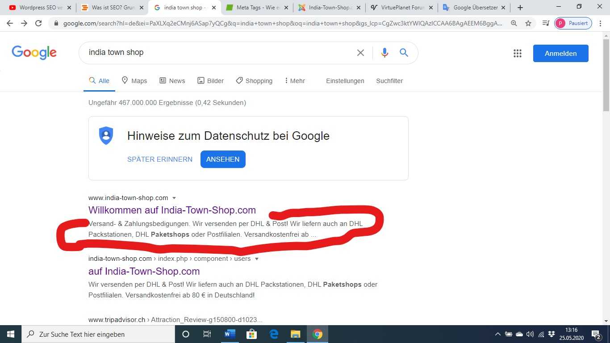Open the Google apps grid
Image resolution: width=610 pixels, height=343 pixels.
tap(518, 54)
